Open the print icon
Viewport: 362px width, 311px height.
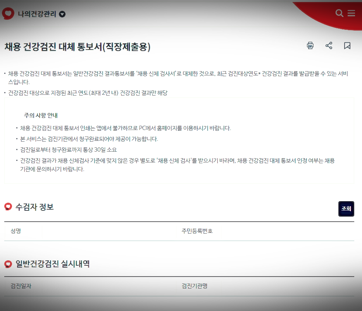click(310, 46)
